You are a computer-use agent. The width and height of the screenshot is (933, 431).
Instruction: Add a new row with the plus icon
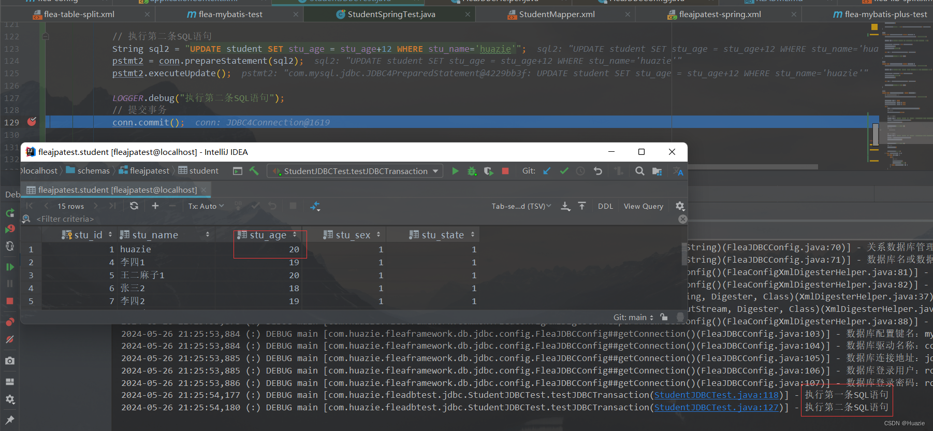(x=155, y=206)
